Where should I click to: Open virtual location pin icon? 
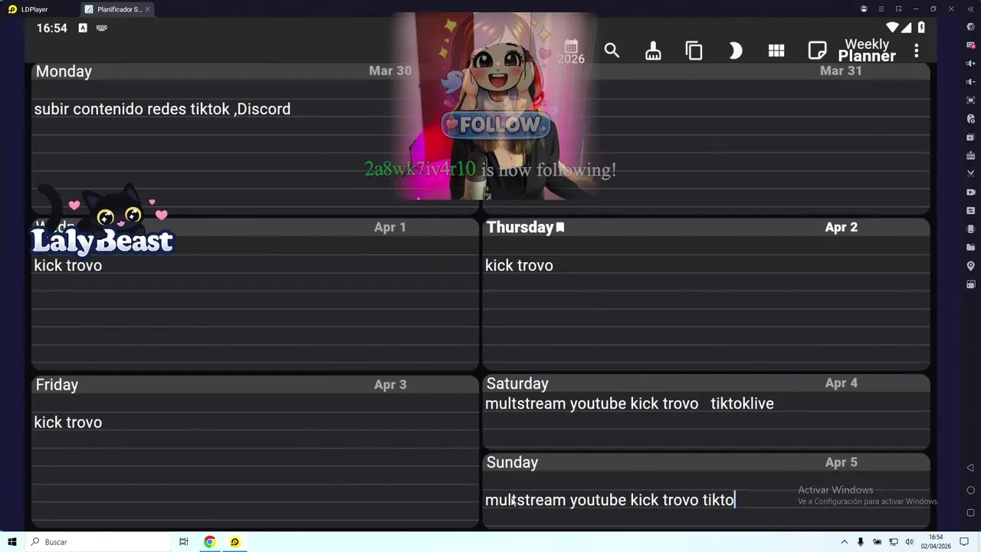coord(971,266)
